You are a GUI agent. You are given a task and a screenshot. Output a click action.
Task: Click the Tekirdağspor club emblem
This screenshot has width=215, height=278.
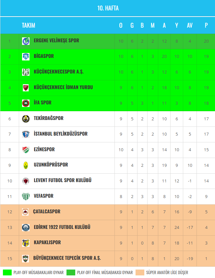click(x=26, y=119)
